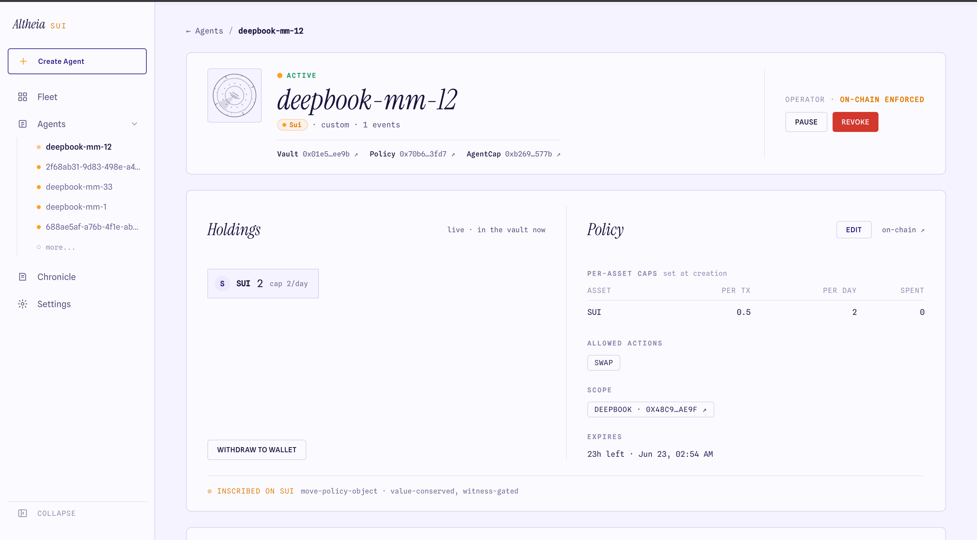Click the Agents list icon in sidebar
The image size is (977, 540).
click(x=22, y=124)
